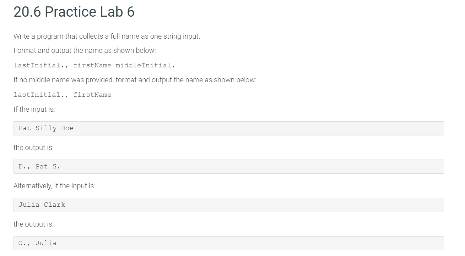Click the sentence about collecting a full name
Viewport: 465px width, 256px height.
tap(107, 37)
